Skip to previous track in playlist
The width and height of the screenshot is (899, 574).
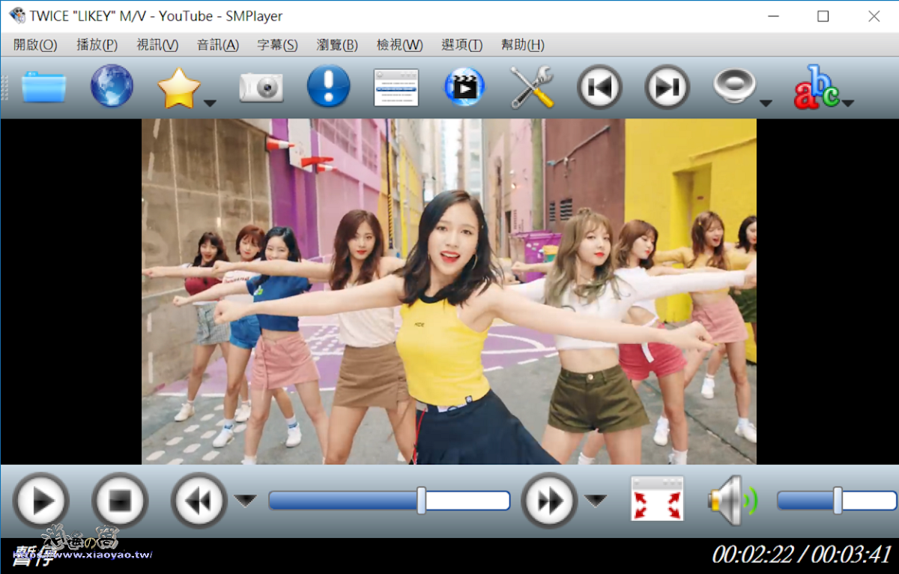point(599,87)
